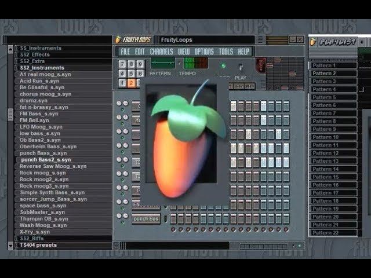Select pattern number 7 on the keypad
The width and height of the screenshot is (371, 278).
click(122, 64)
